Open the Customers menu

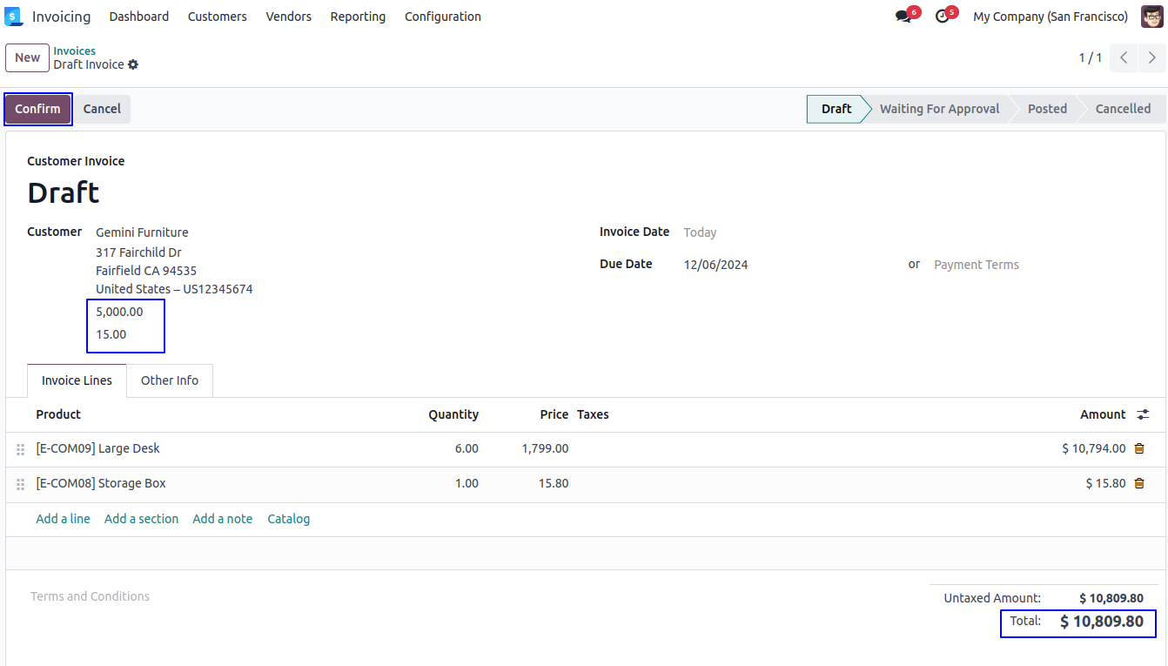click(x=217, y=17)
